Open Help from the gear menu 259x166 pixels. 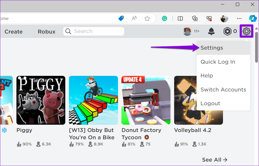point(223,76)
